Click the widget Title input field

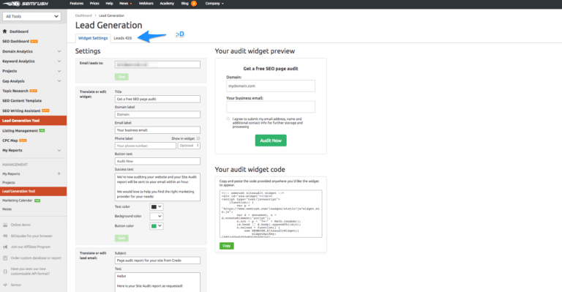coord(157,99)
